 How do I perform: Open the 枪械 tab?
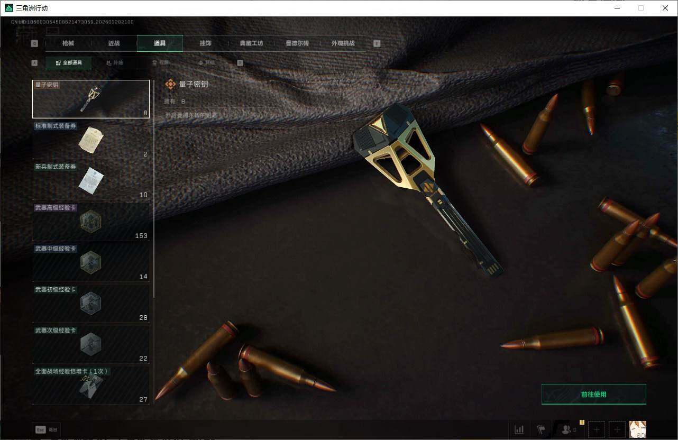point(68,43)
